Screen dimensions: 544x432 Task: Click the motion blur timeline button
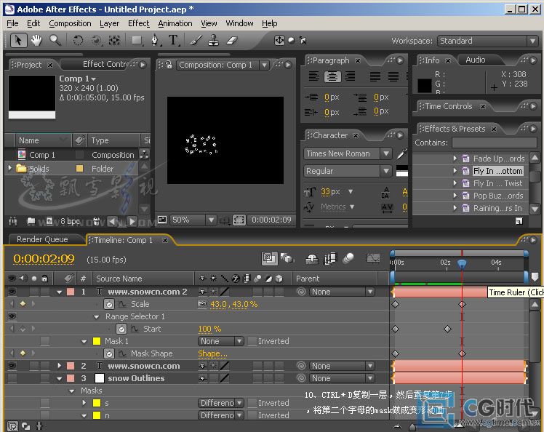coord(348,258)
